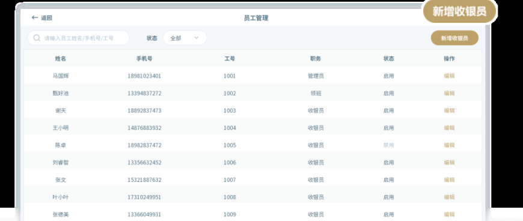Image resolution: width=523 pixels, height=221 pixels.
Task: Select the name cell 王小明
Action: [x=61, y=128]
